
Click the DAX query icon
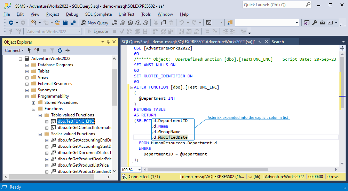(x=145, y=23)
